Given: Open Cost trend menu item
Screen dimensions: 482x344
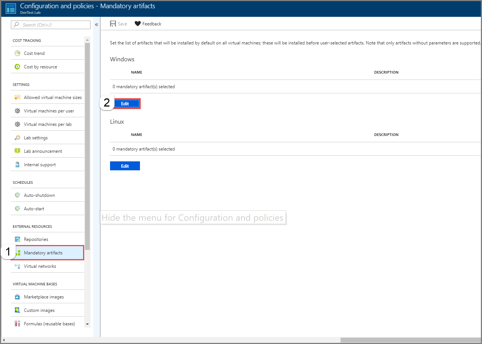Looking at the screenshot, I should [x=48, y=53].
